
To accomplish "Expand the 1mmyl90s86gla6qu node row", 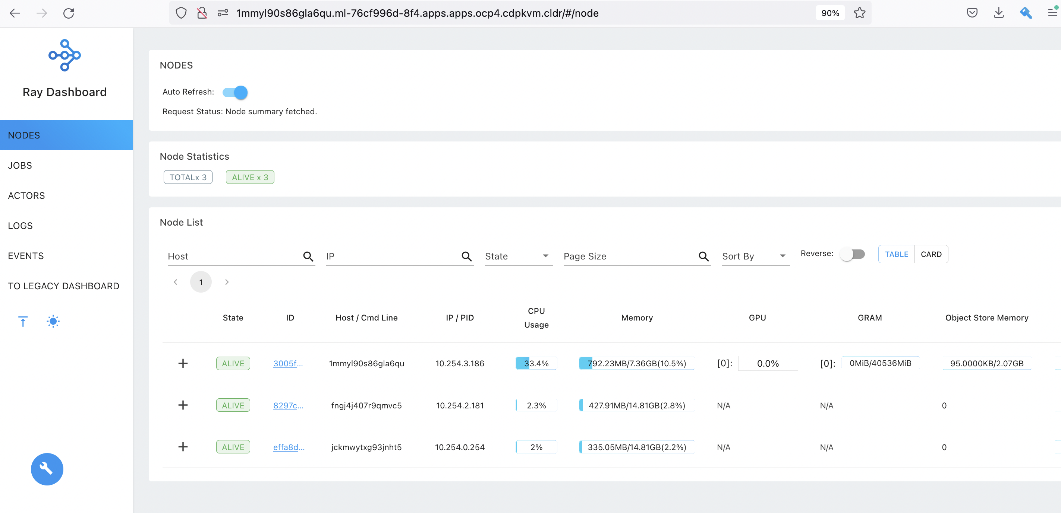I will 183,363.
